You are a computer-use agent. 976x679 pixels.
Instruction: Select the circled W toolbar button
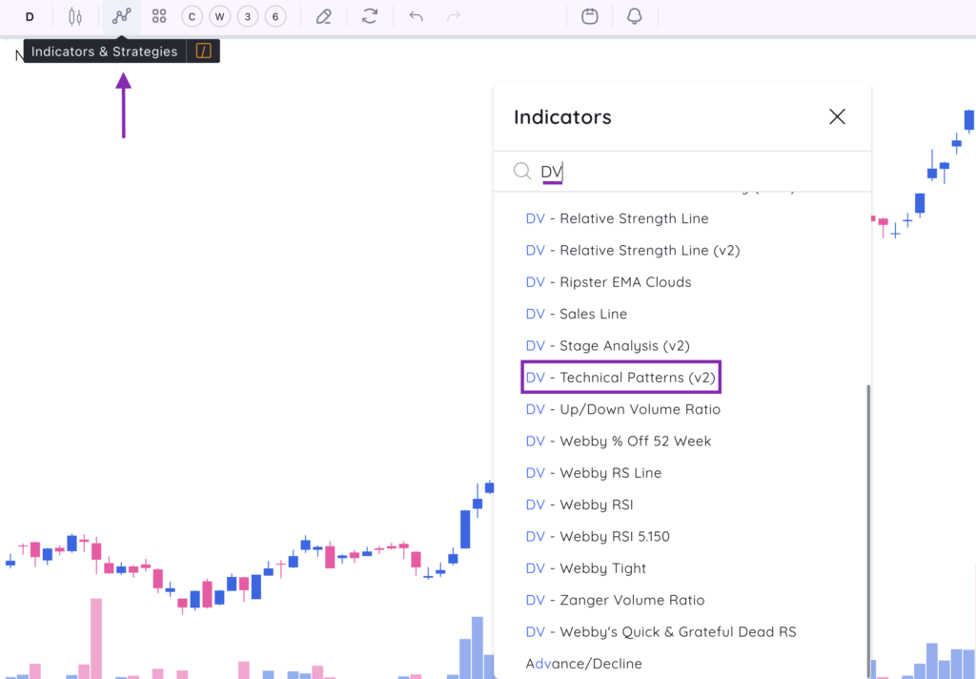(x=219, y=16)
